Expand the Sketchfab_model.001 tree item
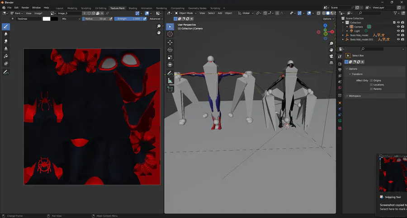The image size is (407, 218). pyautogui.click(x=343, y=39)
